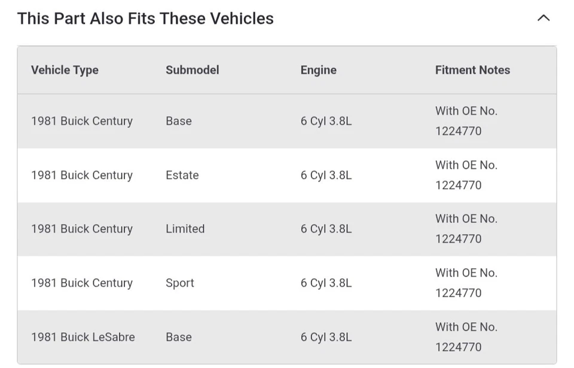Screen dimensions: 574x368
Task: Select 1981 Buick Century in Limited row
Action: click(82, 229)
